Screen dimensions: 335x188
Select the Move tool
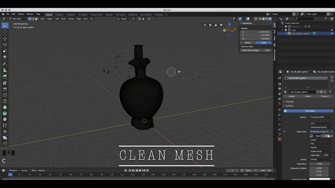pos(5,38)
